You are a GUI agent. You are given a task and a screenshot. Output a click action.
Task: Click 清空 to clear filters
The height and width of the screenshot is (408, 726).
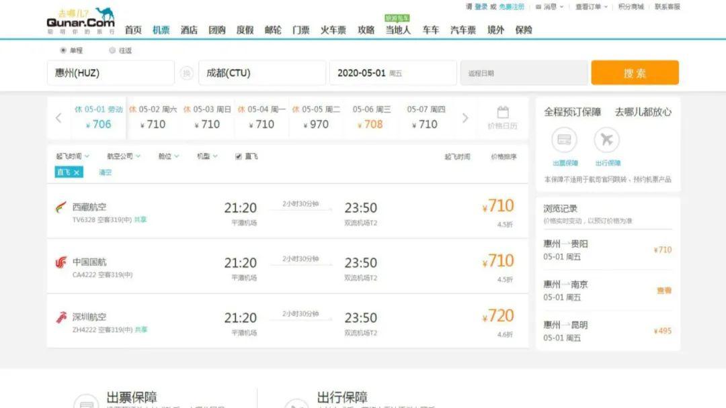pos(105,172)
